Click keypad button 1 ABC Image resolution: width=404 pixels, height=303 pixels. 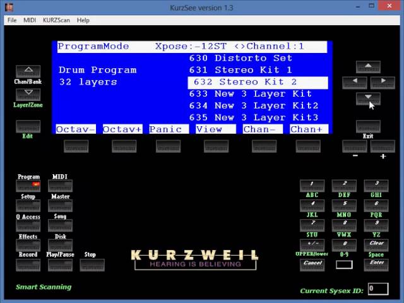312,186
